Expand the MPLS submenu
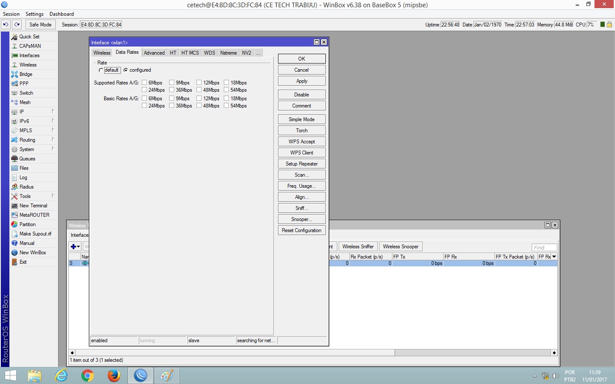The width and height of the screenshot is (615, 384). (x=53, y=130)
